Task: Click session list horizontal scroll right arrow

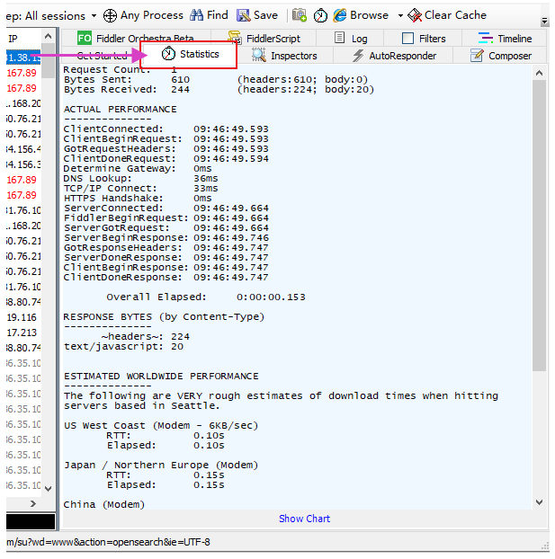Action: [33, 504]
